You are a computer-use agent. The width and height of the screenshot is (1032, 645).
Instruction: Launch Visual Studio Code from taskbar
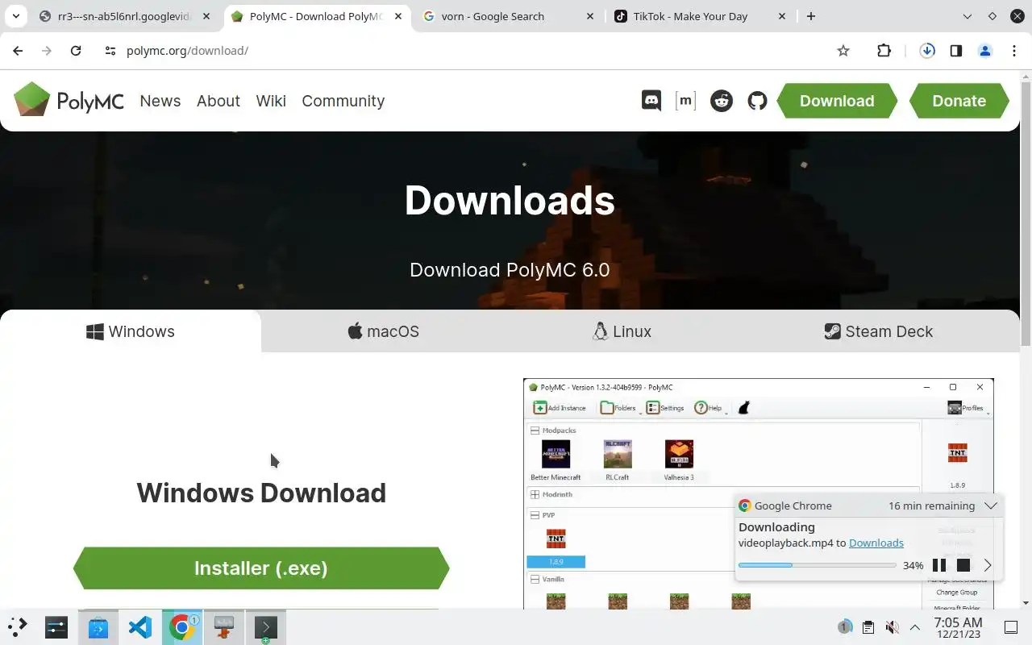click(x=140, y=626)
